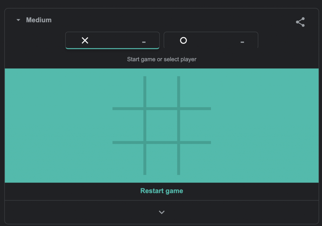Image resolution: width=322 pixels, height=226 pixels.
Task: Choose the middle-right square of the grid
Action: 195,125
